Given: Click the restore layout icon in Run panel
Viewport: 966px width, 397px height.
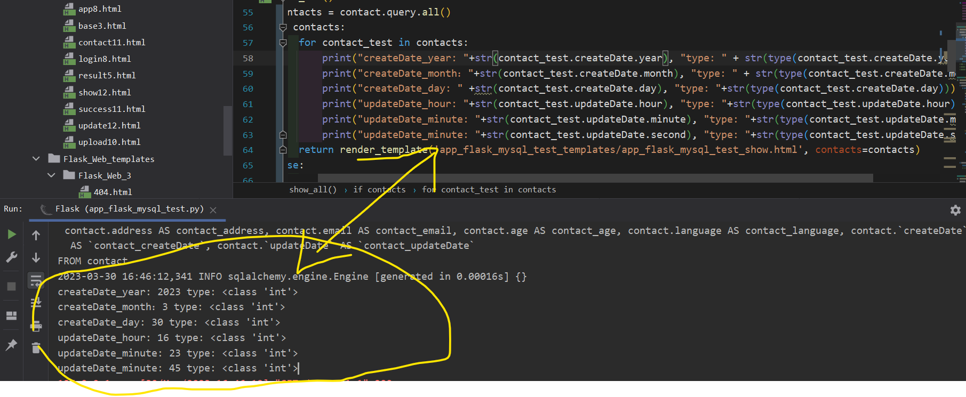Looking at the screenshot, I should click(x=12, y=315).
